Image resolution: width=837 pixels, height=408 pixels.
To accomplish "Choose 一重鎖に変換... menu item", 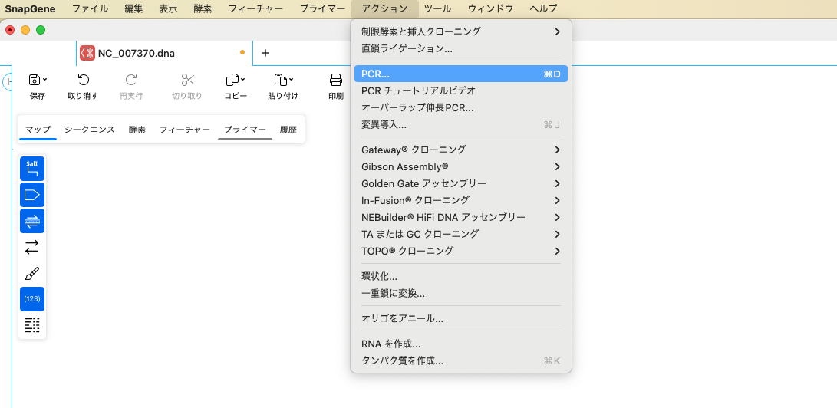I will (x=460, y=293).
